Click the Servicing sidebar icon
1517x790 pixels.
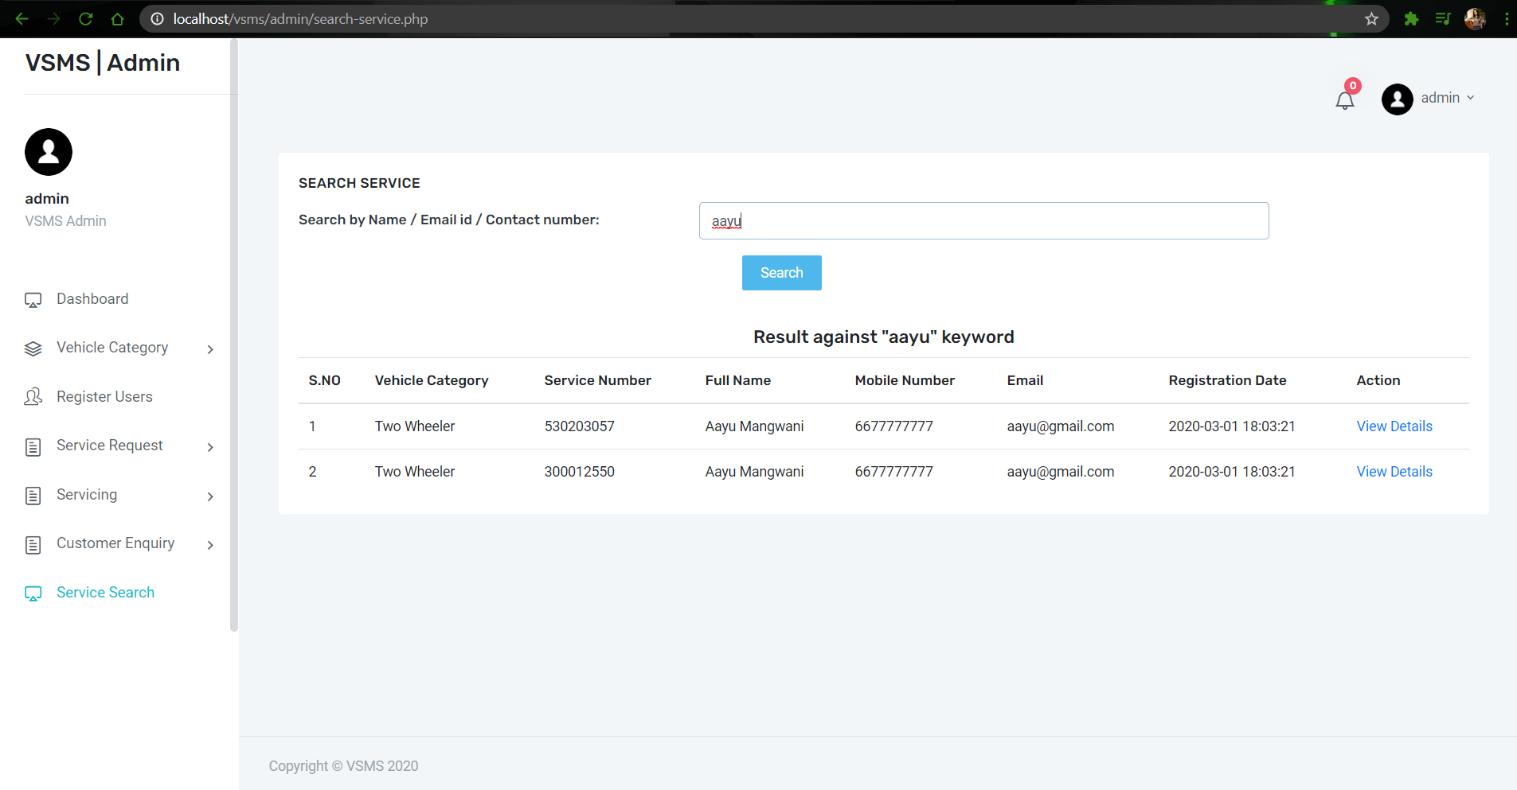(x=33, y=496)
